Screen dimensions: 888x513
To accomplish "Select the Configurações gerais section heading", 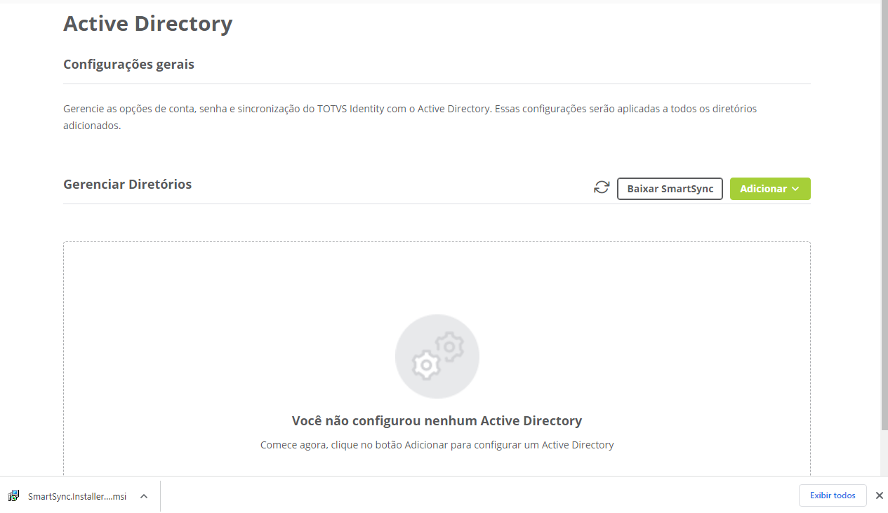I will tap(128, 64).
